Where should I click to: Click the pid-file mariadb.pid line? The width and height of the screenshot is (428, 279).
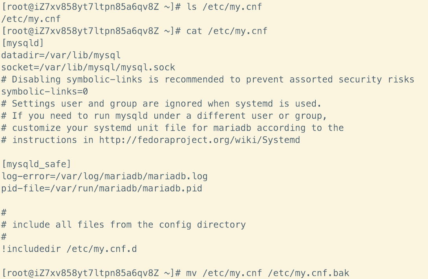click(x=101, y=189)
